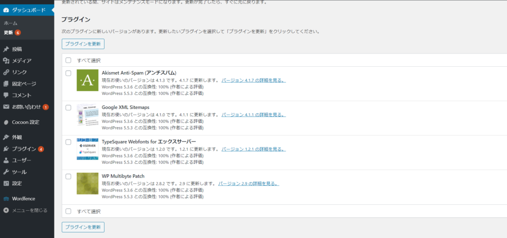The width and height of the screenshot is (507, 238).
Task: Click the Google XML Sitemaps plugin thumbnail
Action: pos(88,115)
